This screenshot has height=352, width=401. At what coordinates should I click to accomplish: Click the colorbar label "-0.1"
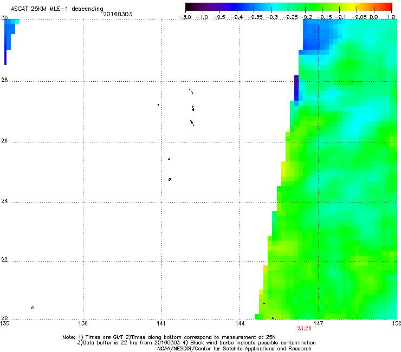340,17
